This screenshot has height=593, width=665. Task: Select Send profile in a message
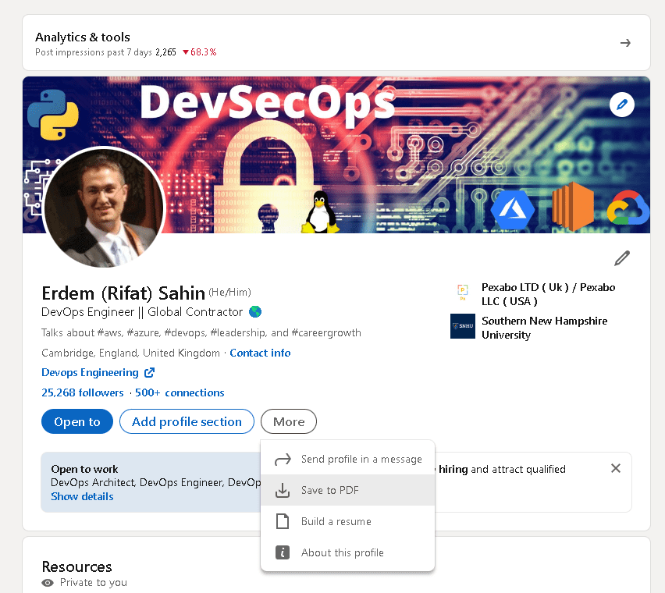click(x=348, y=459)
